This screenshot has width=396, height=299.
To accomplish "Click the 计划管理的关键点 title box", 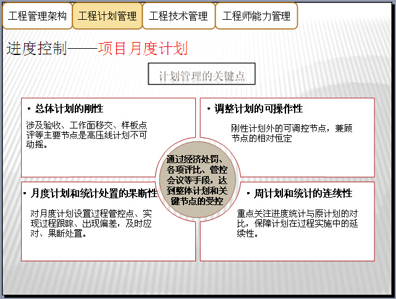I will click(201, 74).
